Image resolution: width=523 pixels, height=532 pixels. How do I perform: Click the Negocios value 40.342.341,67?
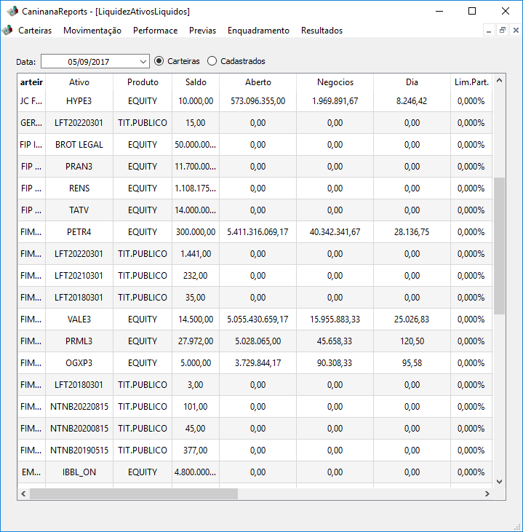tap(335, 232)
